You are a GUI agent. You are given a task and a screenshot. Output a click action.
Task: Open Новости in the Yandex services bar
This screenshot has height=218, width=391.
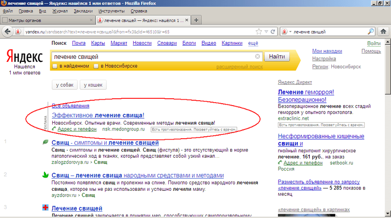[142, 43]
